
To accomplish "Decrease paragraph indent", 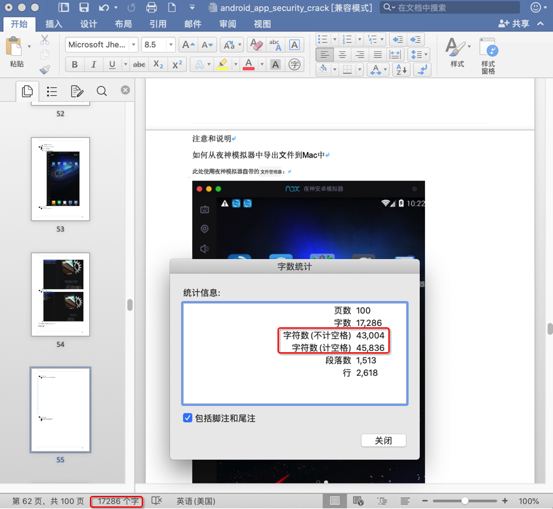I will (398, 39).
